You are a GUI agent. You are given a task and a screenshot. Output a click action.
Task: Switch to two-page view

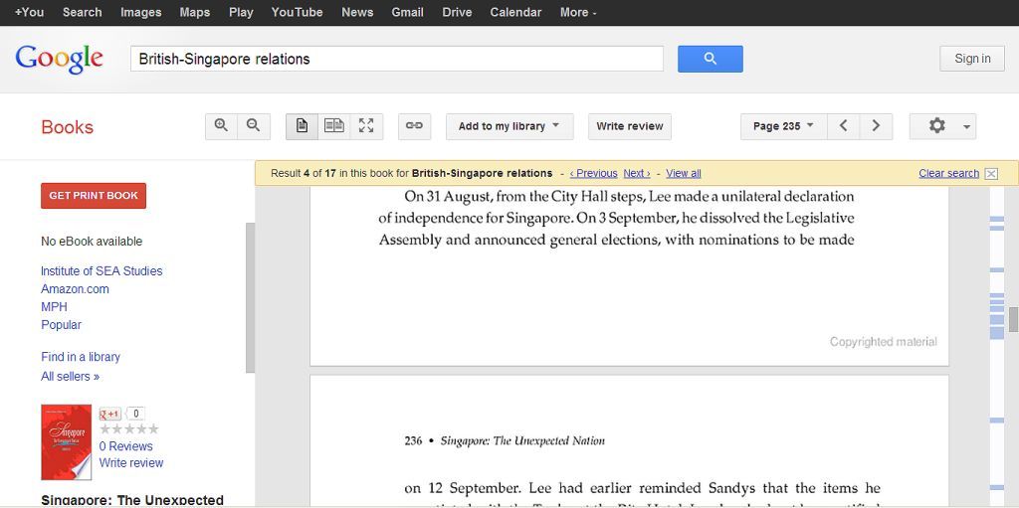point(334,126)
